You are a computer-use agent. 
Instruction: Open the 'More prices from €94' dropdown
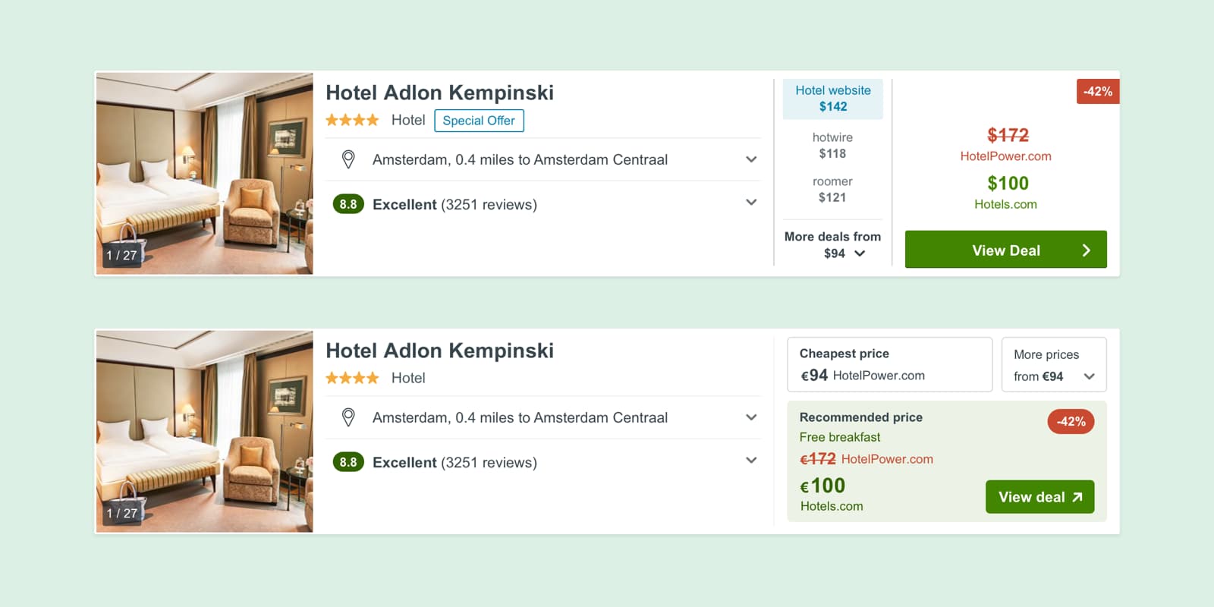(x=1054, y=365)
